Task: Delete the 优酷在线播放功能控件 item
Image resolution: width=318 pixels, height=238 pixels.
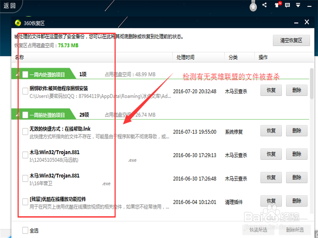Action: click(297, 201)
